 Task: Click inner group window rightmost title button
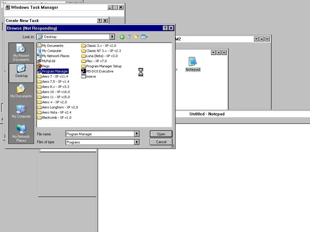tap(224, 53)
